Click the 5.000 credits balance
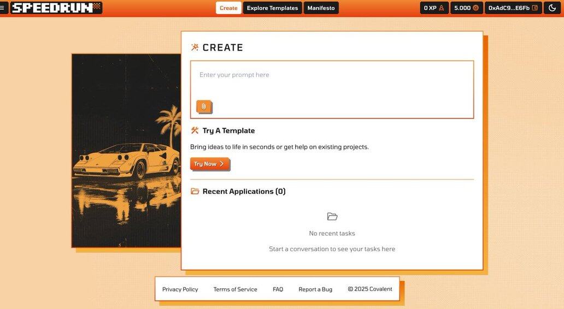This screenshot has width=564, height=309. (x=466, y=8)
